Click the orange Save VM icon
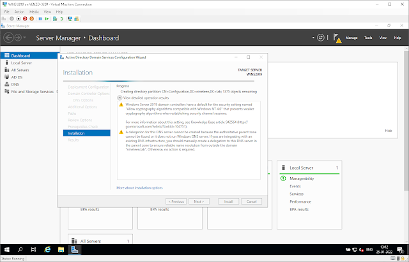Viewport: 409px width, 262px height. pyautogui.click(x=31, y=18)
